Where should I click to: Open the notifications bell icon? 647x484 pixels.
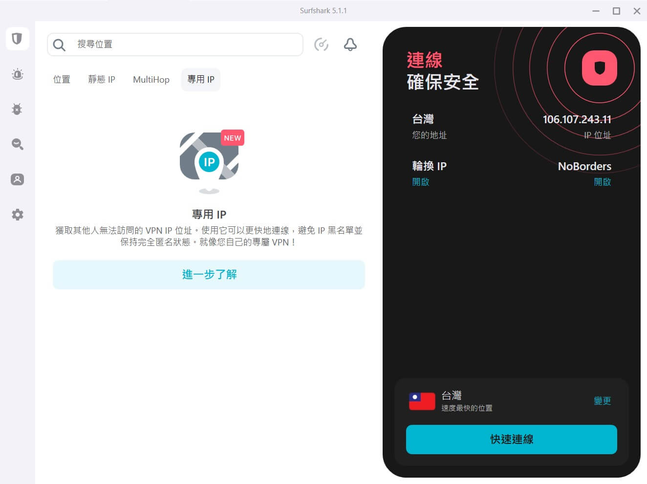click(350, 44)
